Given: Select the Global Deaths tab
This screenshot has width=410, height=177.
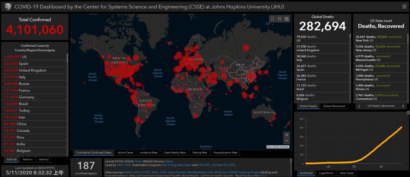Looking at the screenshot, I should click(x=308, y=106).
